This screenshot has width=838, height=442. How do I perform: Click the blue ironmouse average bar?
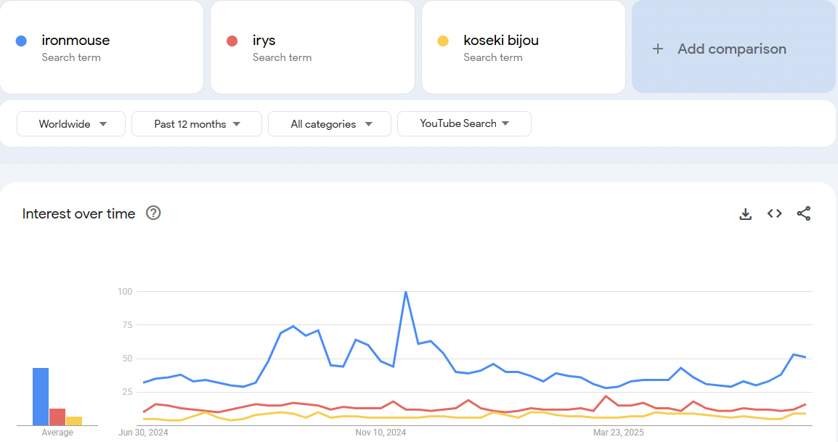click(41, 396)
